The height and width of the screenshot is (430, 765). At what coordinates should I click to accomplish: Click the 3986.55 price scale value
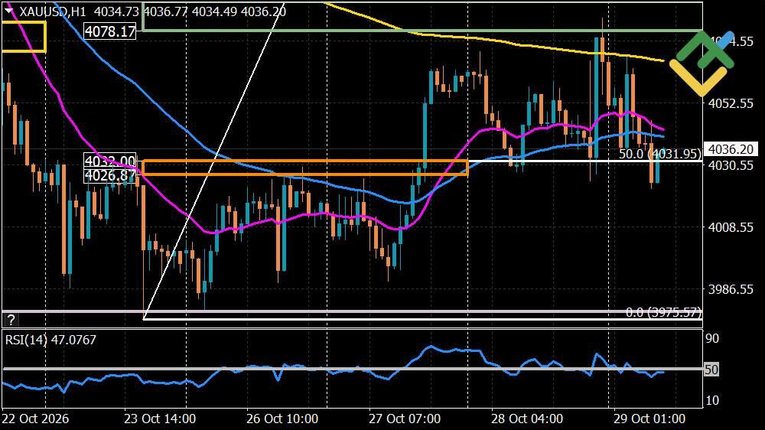pyautogui.click(x=731, y=289)
